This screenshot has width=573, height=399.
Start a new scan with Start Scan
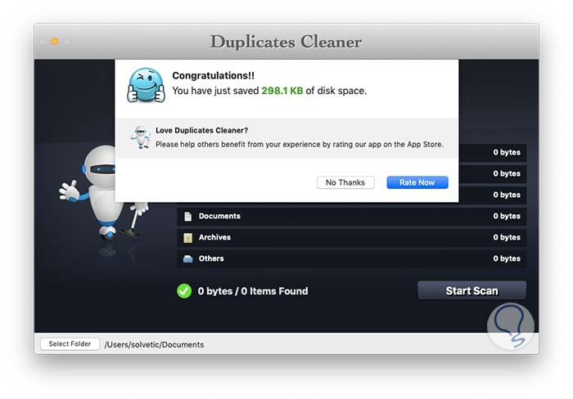click(471, 290)
